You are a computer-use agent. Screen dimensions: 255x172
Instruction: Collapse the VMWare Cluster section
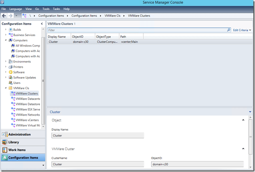(x=243, y=149)
